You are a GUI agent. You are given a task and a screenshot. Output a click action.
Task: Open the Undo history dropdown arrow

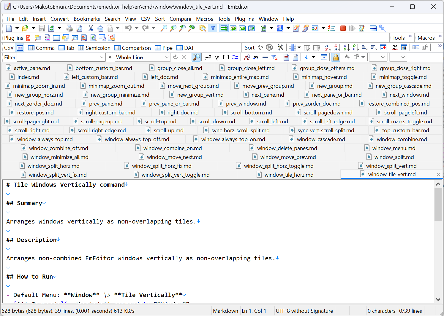point(137,28)
